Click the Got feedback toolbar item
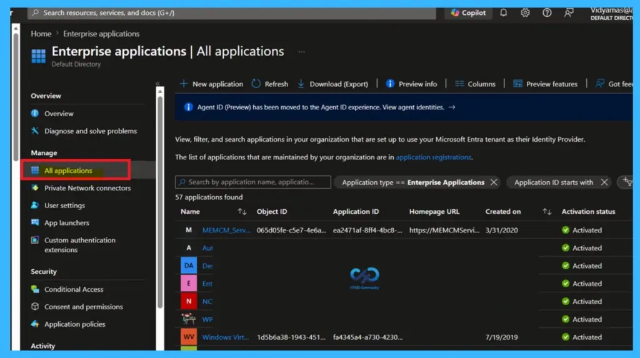Viewport: 640px width, 358px height. pyautogui.click(x=614, y=84)
